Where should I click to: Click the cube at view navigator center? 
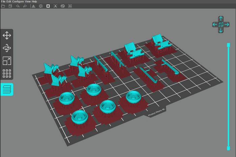pyautogui.click(x=220, y=25)
